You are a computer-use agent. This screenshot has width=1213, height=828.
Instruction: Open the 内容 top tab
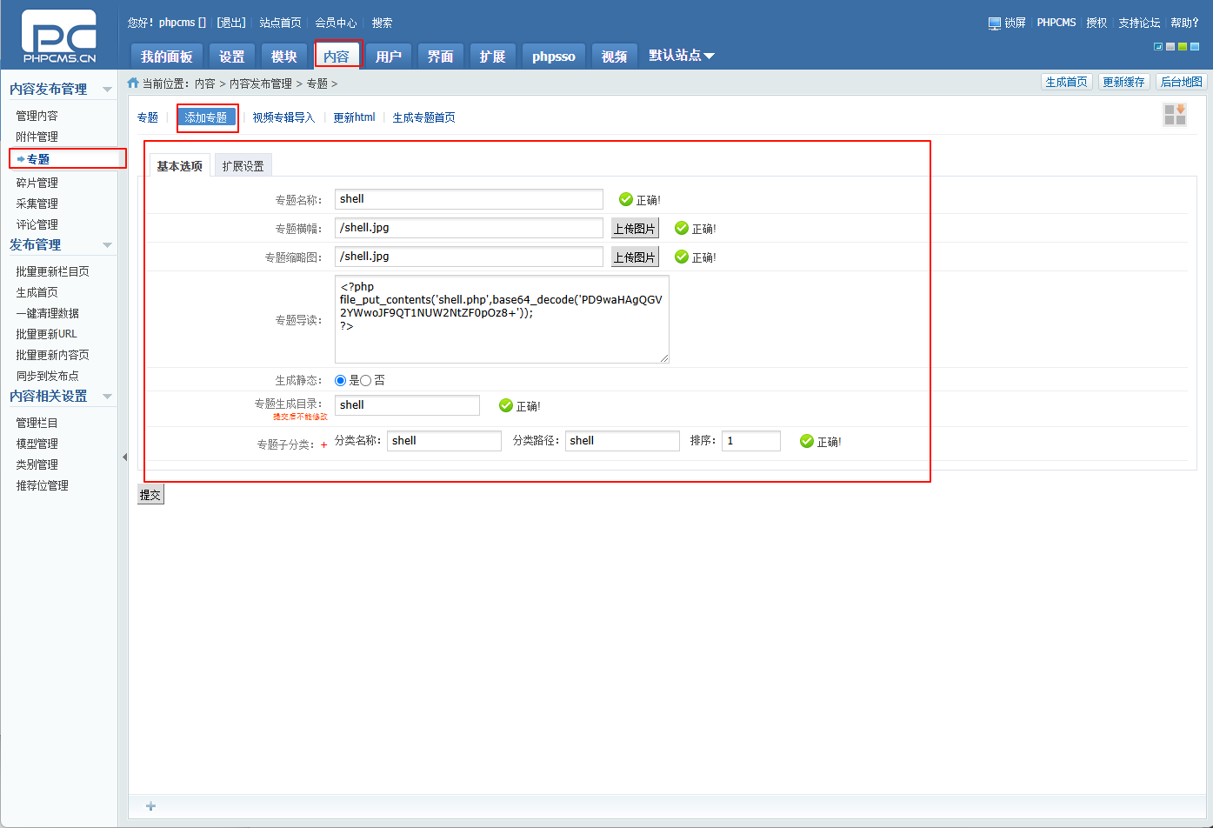337,56
